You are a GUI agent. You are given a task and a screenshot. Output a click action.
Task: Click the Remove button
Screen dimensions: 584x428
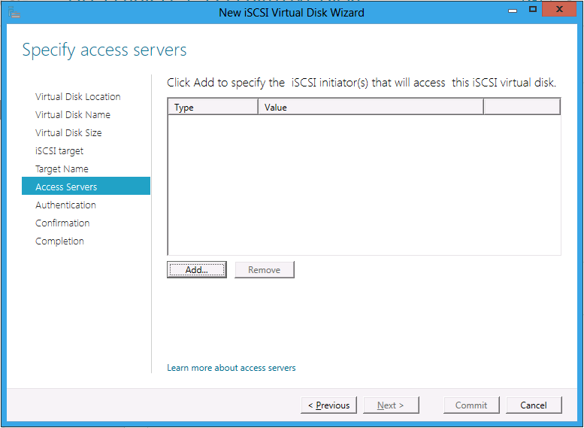(x=265, y=269)
